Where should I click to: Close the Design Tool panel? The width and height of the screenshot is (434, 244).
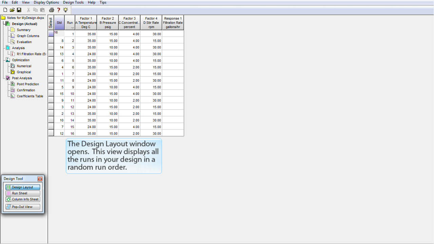tap(40, 179)
